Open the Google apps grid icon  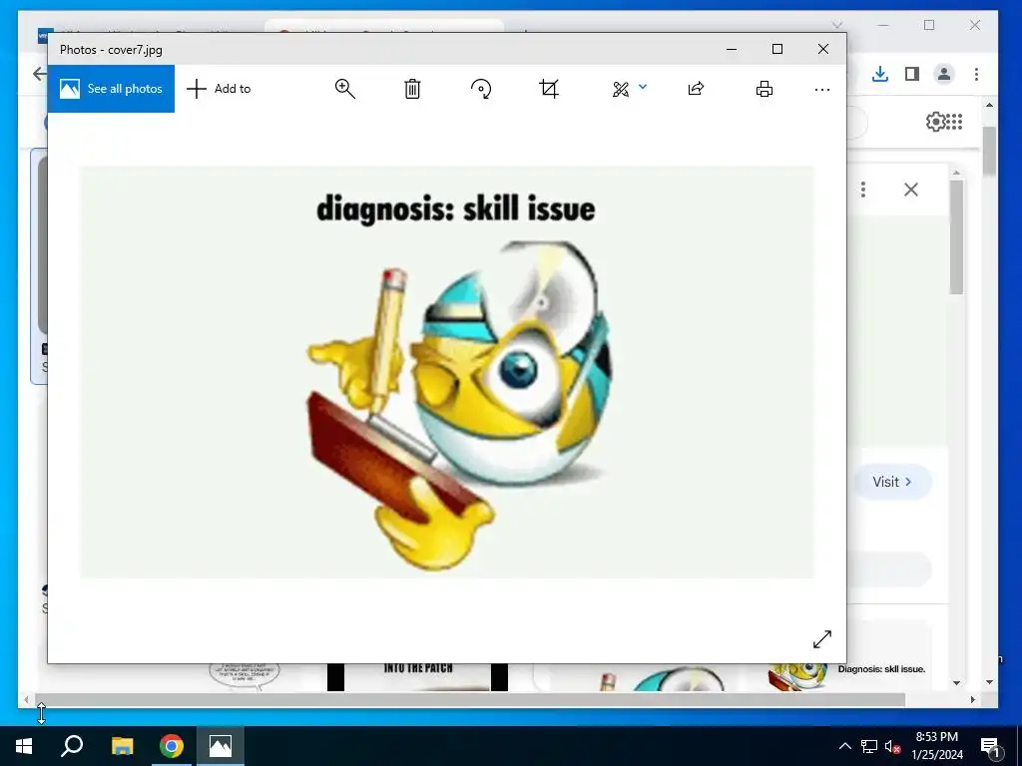click(954, 121)
